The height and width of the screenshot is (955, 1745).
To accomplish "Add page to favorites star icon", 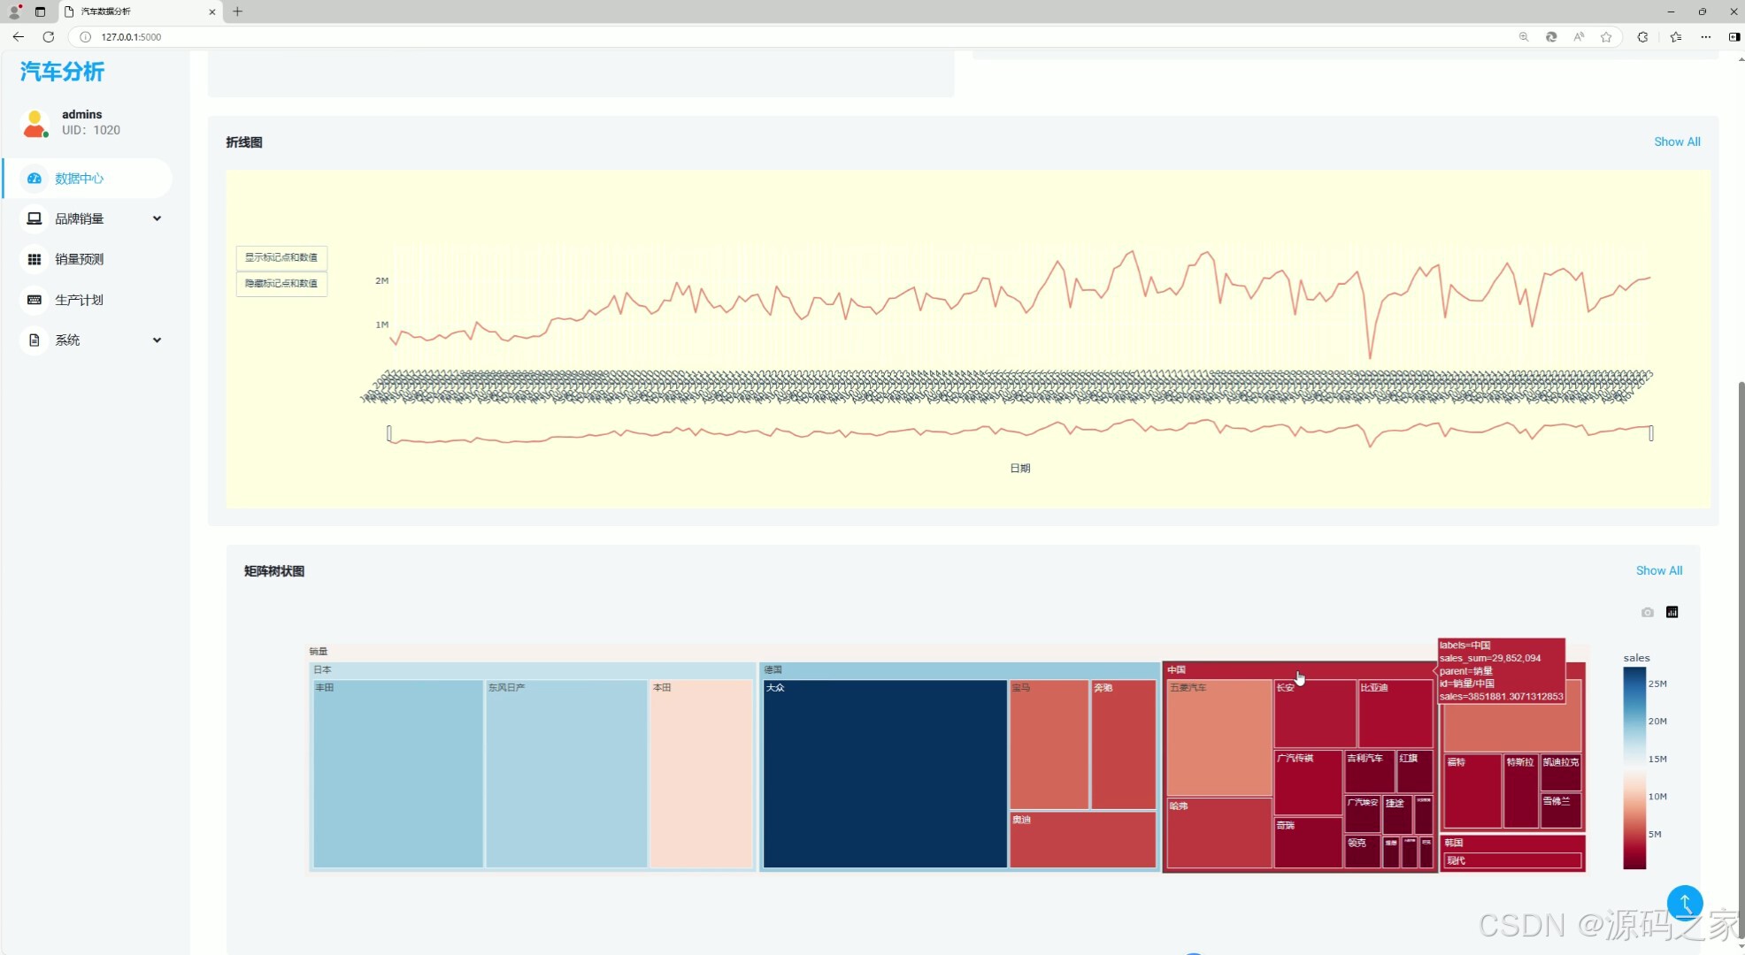I will coord(1606,37).
